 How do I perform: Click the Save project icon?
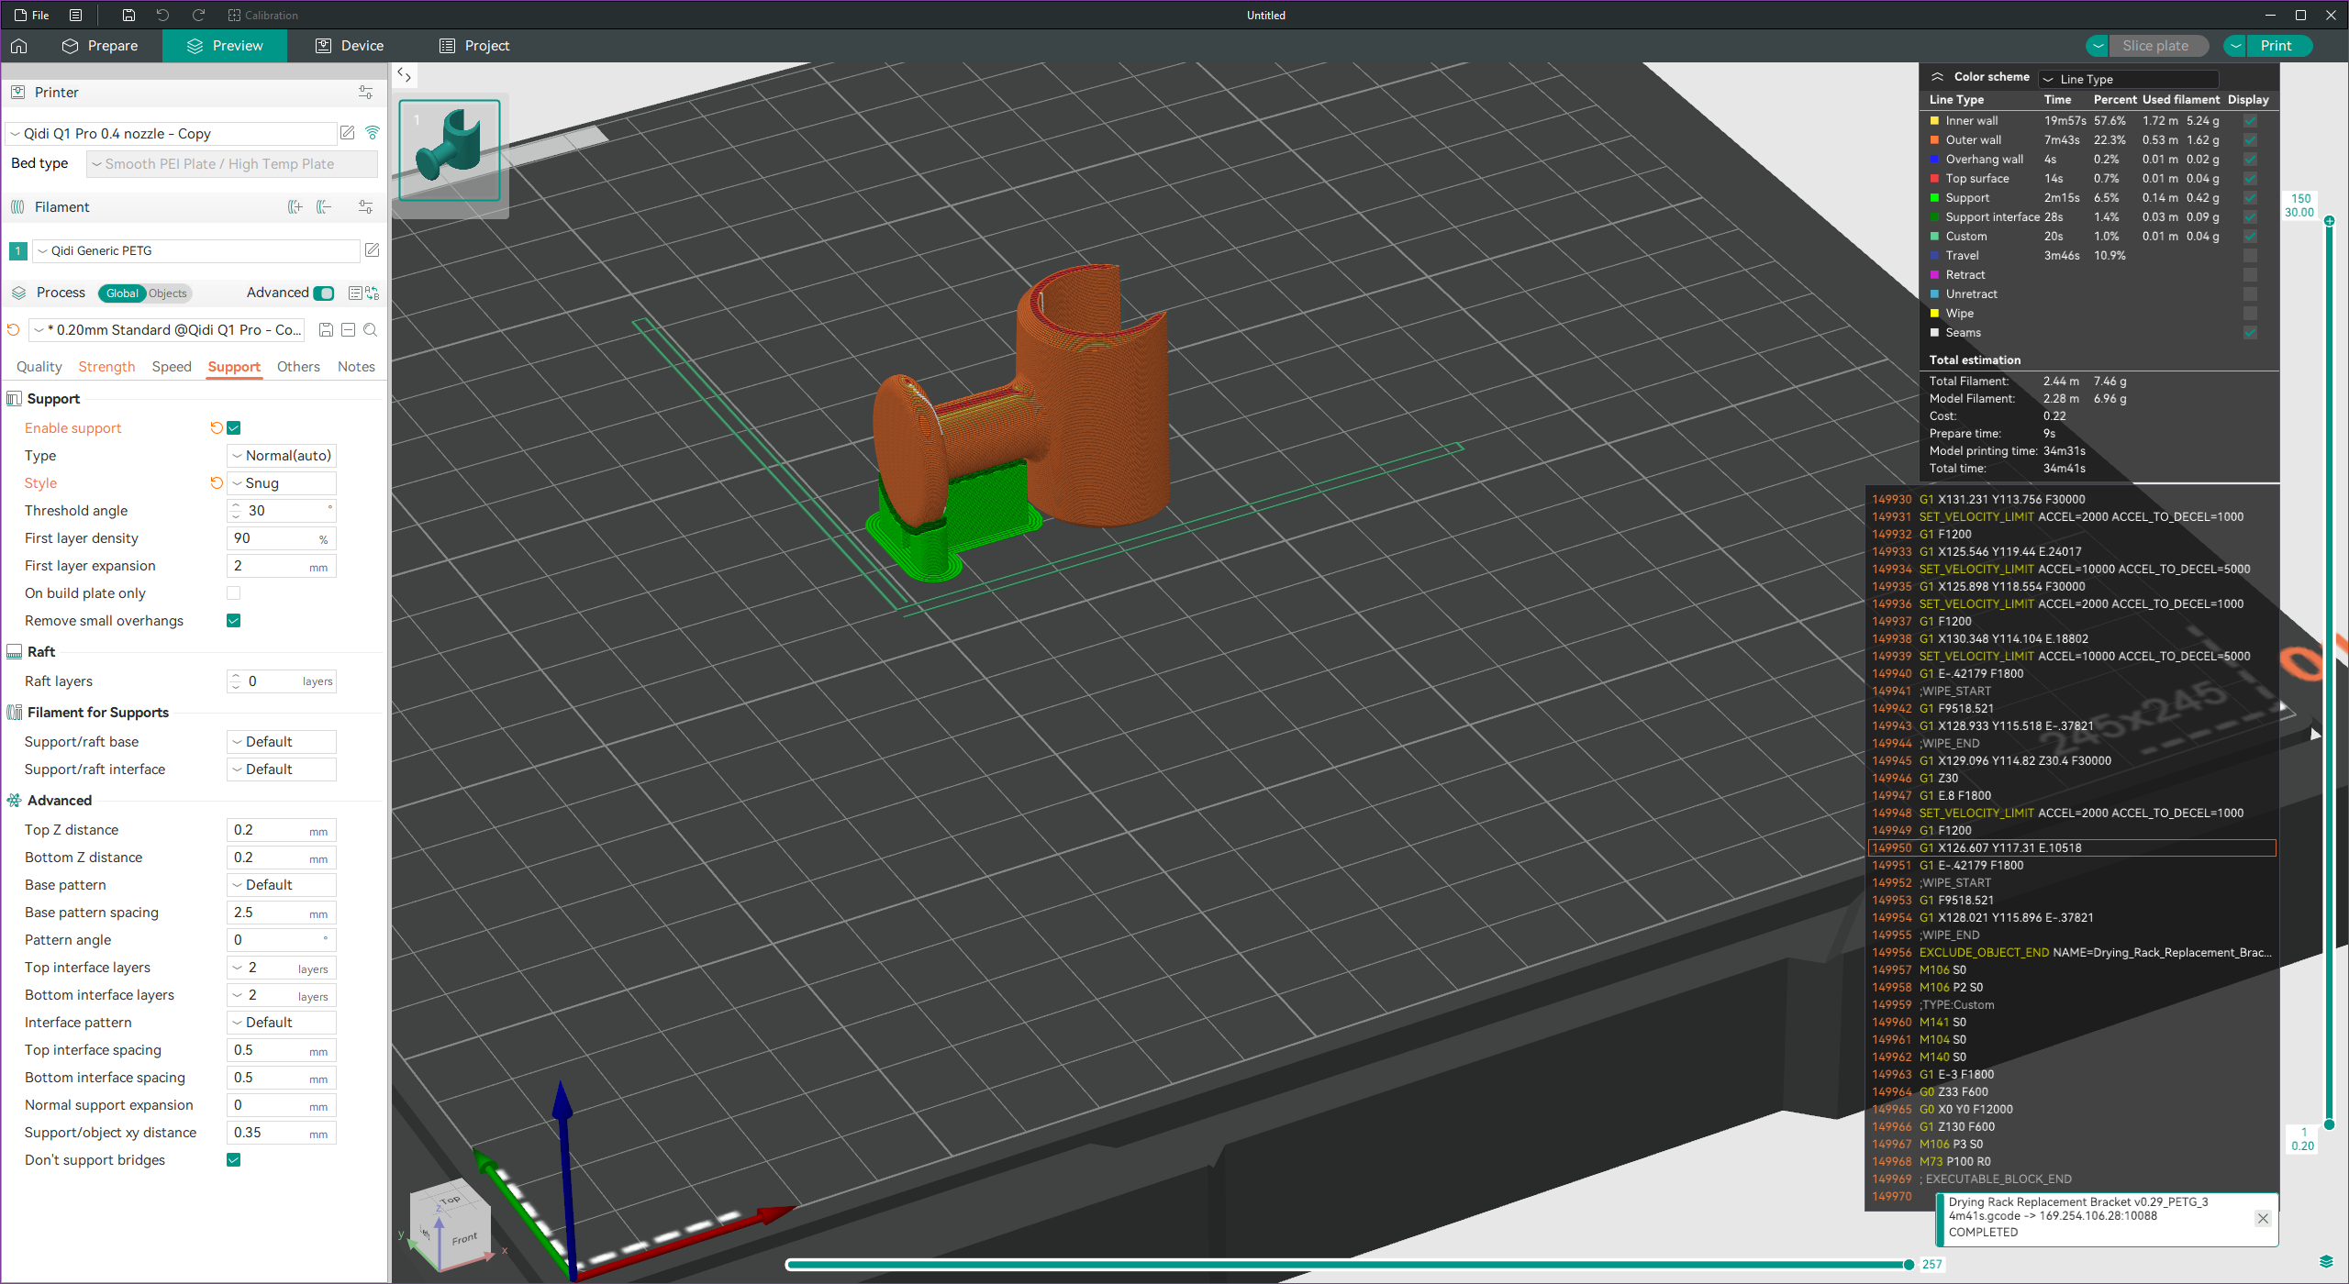click(x=128, y=15)
